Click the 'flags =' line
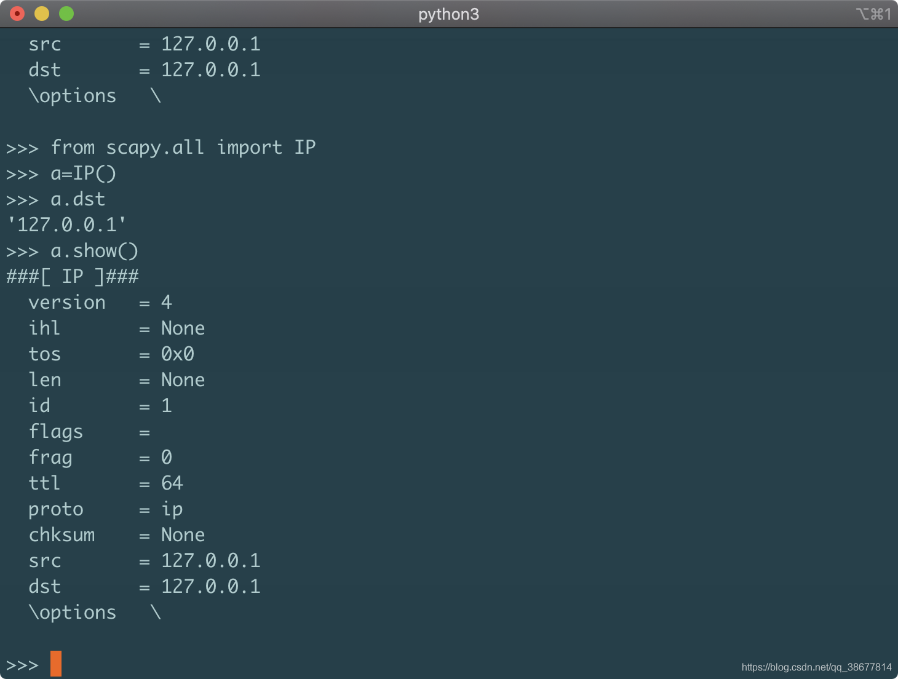 pyautogui.click(x=89, y=432)
